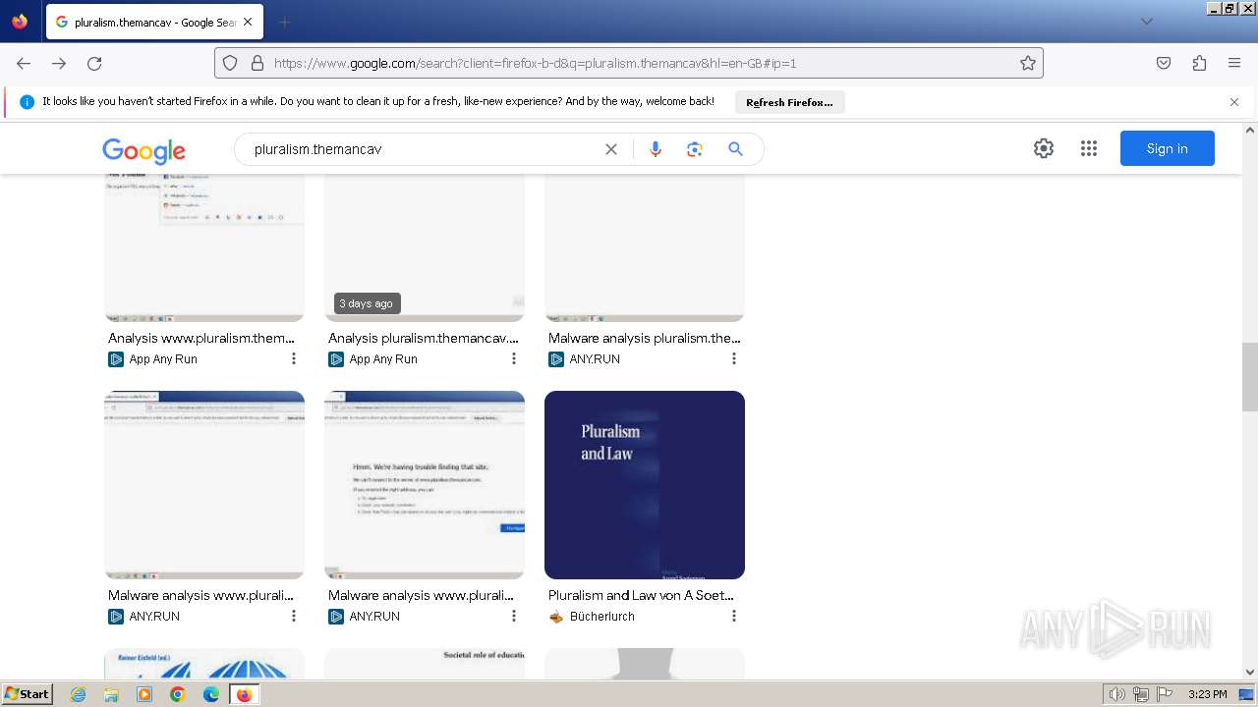Open the Extensions puzzle icon

click(1199, 63)
